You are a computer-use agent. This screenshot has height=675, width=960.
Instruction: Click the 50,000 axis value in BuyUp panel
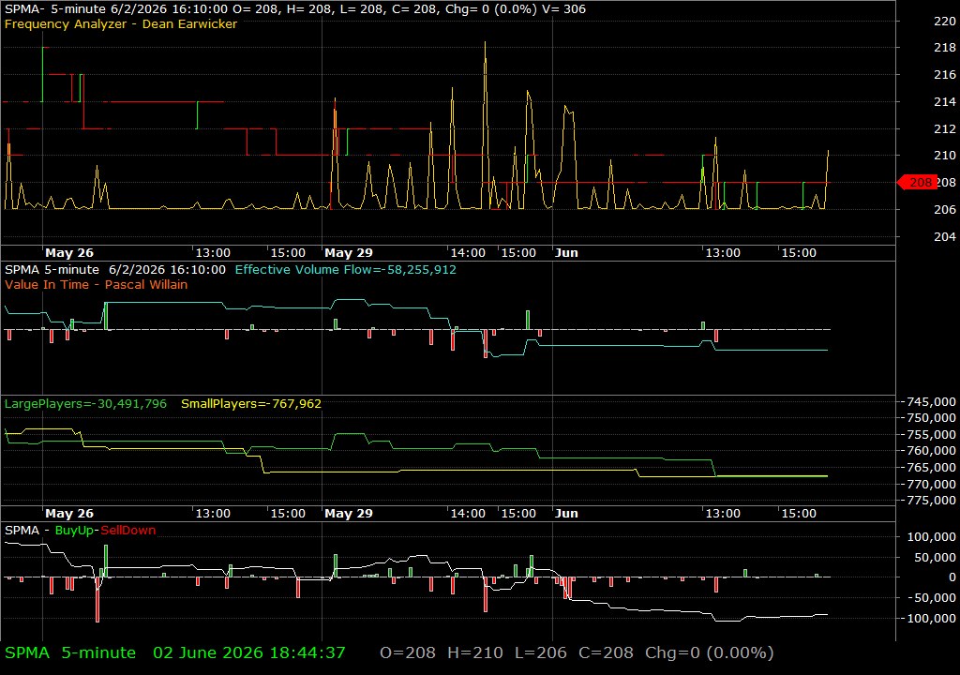935,558
